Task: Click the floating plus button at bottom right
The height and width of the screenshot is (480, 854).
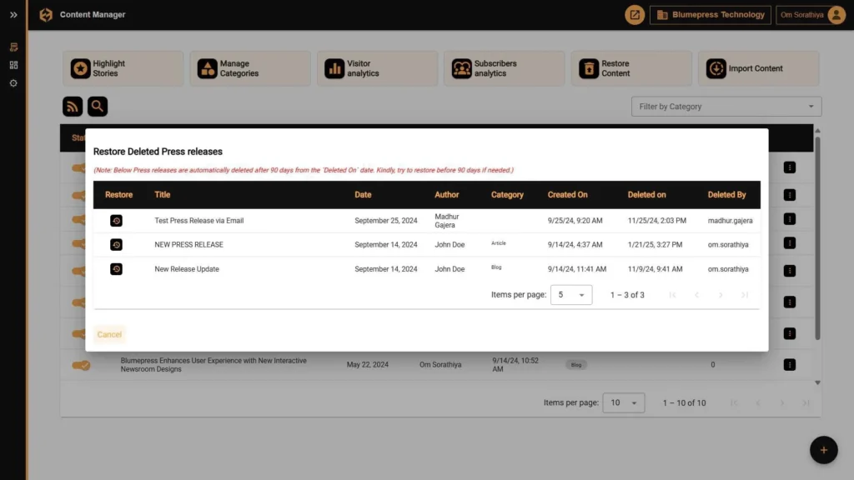Action: click(x=824, y=450)
